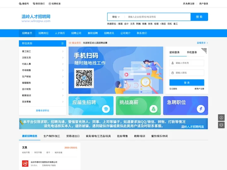Click the graduation cap icon on 应届生招聘
Screen dimensions: 227x170
point(106,109)
